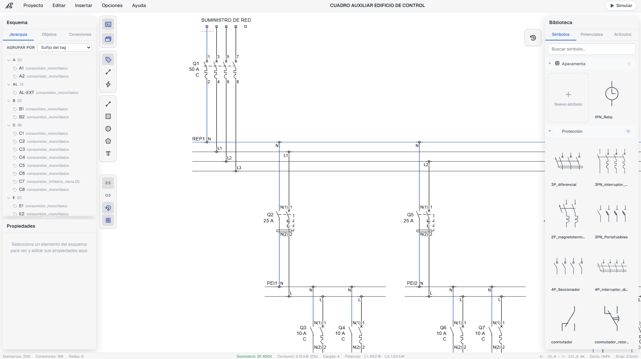Image resolution: width=641 pixels, height=359 pixels.
Task: Open the console terminal icon
Action: pyautogui.click(x=108, y=24)
